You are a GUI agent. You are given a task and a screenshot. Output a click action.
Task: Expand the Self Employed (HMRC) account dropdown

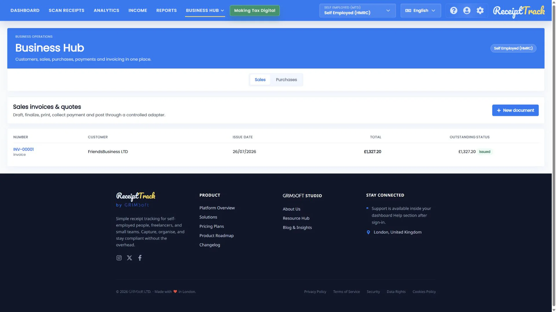(357, 11)
